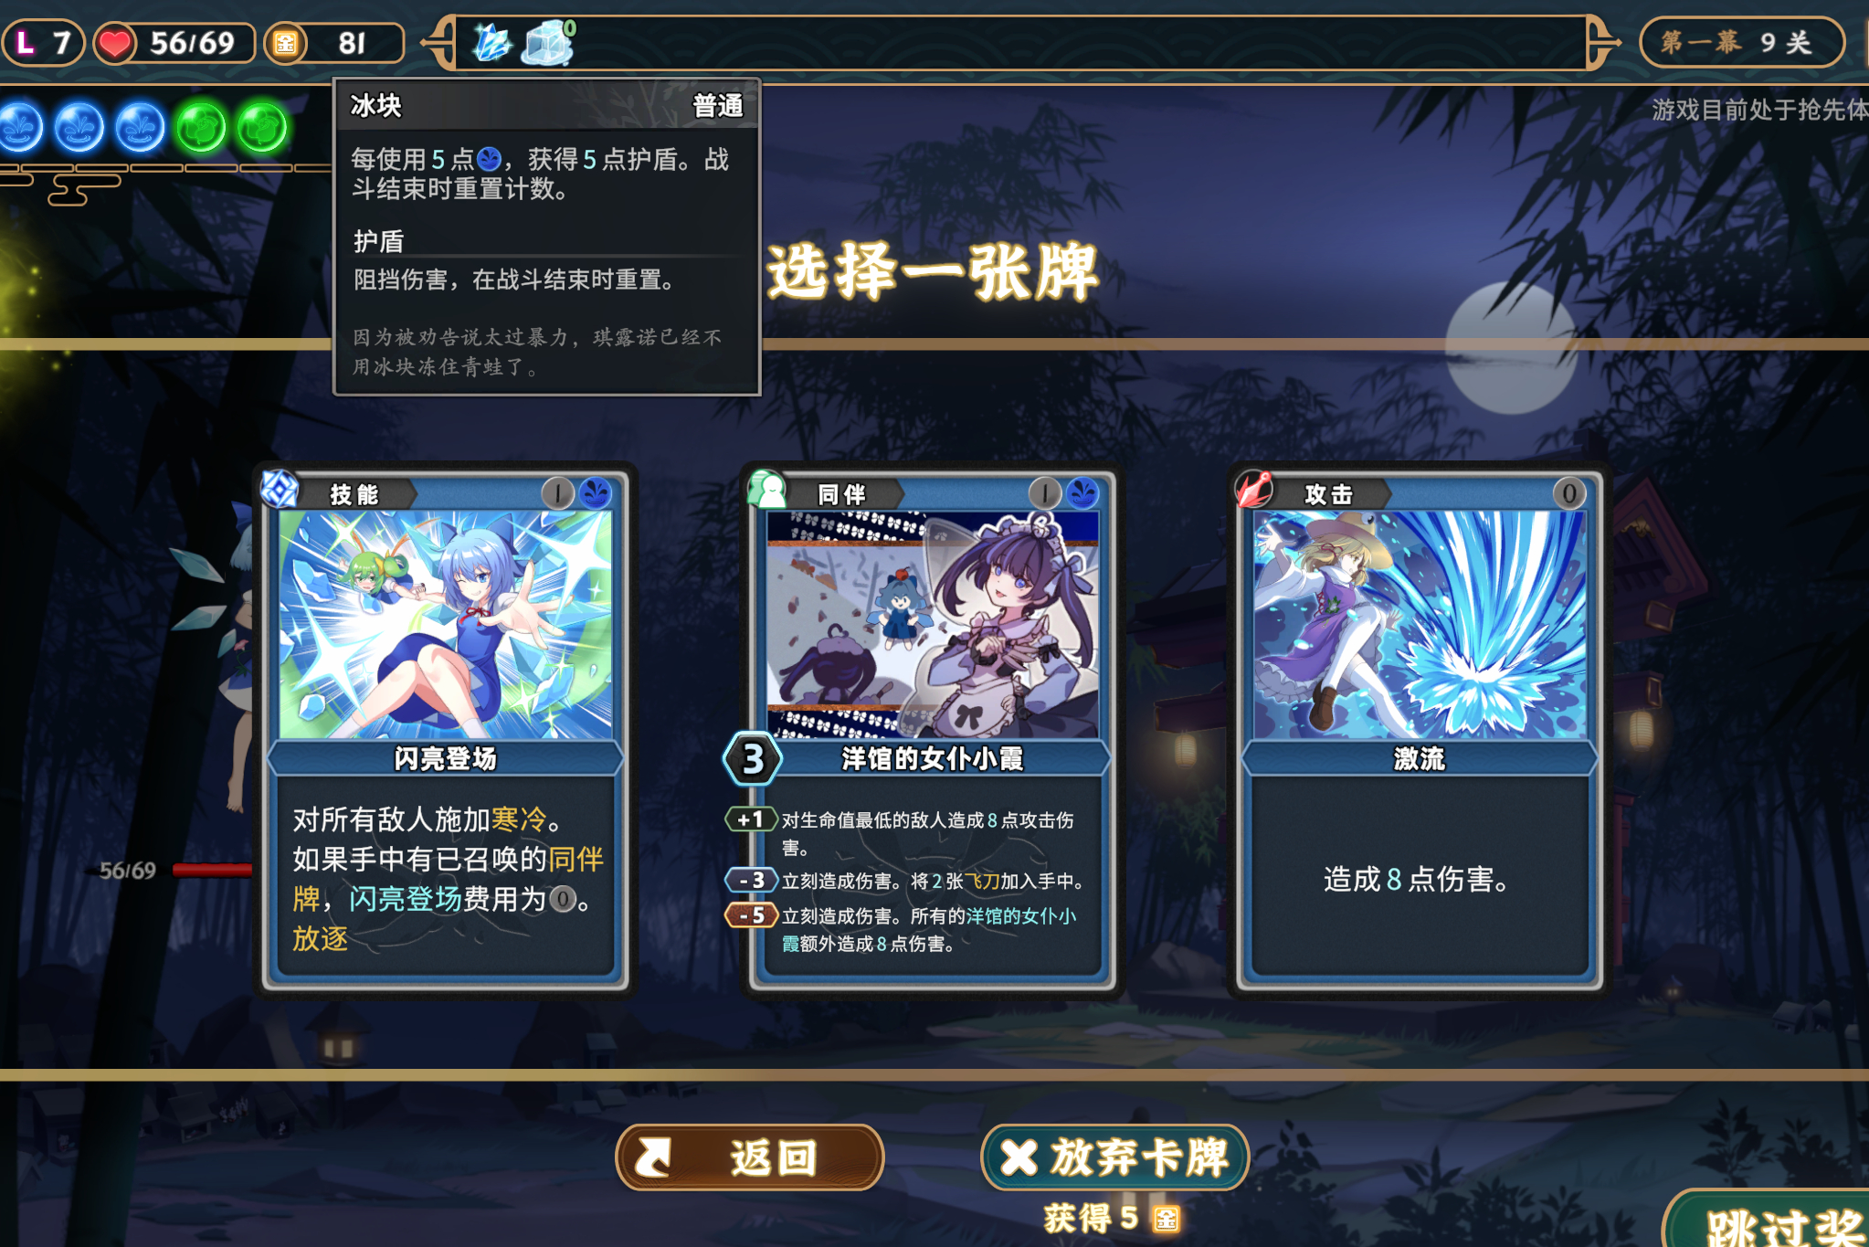The width and height of the screenshot is (1869, 1247).
Task: Click the 第一幕 9关 stage indicator
Action: click(x=1741, y=42)
